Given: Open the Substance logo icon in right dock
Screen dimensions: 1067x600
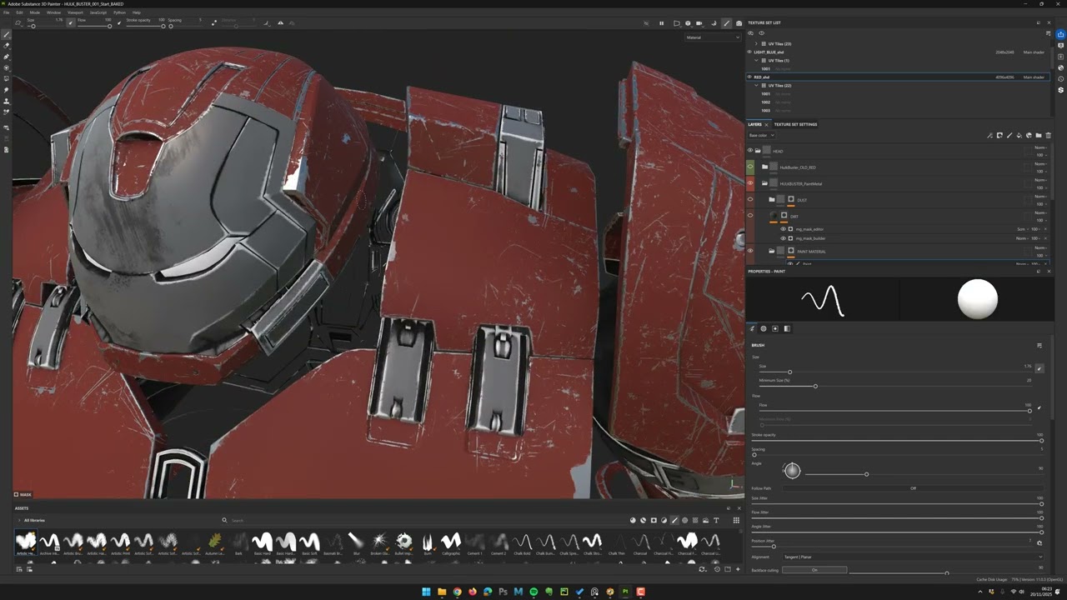Looking at the screenshot, I should [1060, 89].
